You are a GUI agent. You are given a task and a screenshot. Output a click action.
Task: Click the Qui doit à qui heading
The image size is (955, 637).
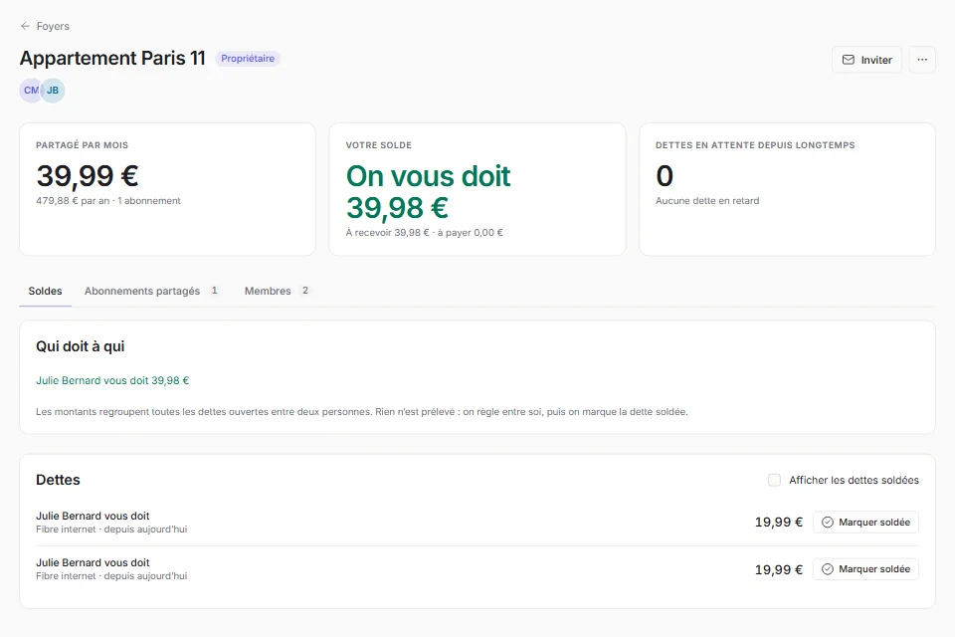click(x=81, y=346)
